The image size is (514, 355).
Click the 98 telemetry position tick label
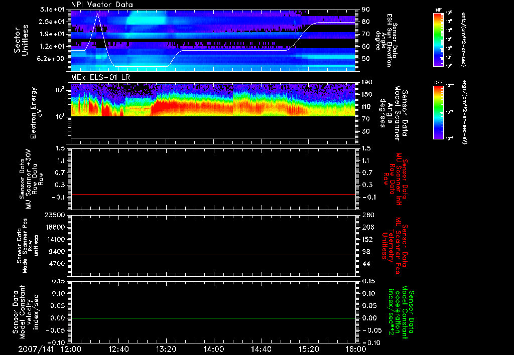[x=366, y=252]
